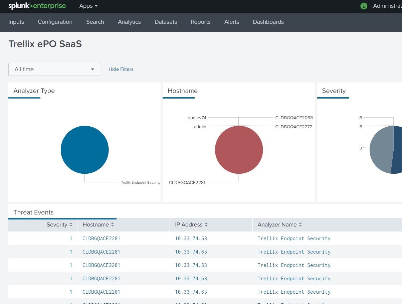The image size is (402, 304).
Task: Open the Configuration tab
Action: coord(55,22)
